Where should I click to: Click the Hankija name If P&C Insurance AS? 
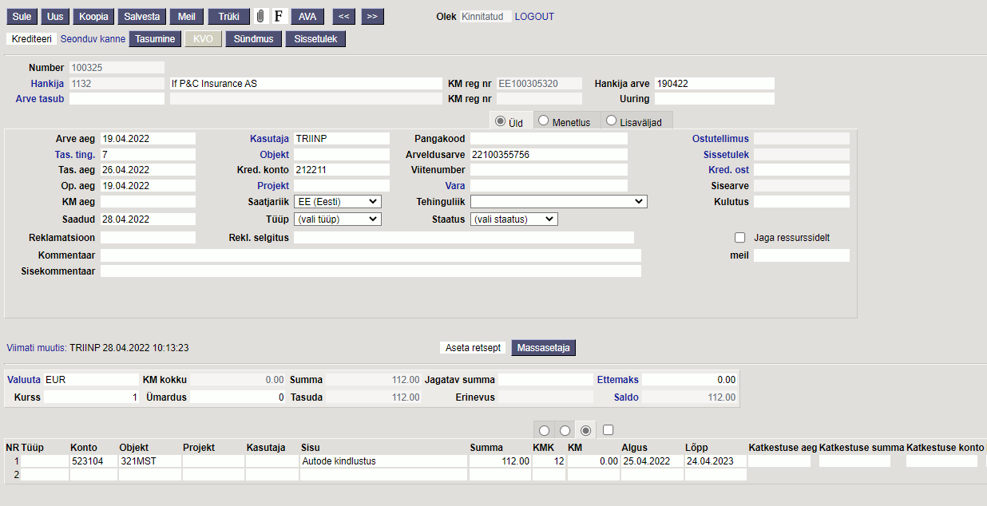pos(306,84)
